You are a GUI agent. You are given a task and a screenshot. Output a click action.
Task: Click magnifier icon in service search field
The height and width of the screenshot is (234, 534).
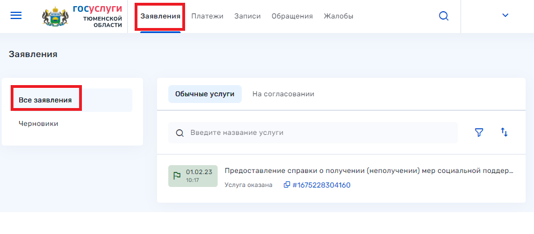click(180, 133)
